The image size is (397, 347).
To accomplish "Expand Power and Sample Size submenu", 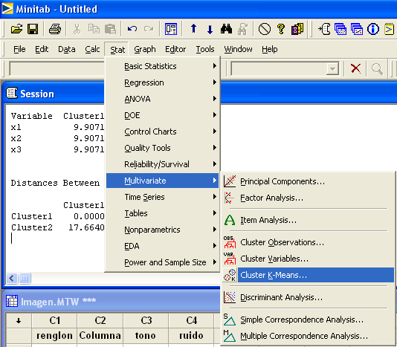I will tap(162, 262).
